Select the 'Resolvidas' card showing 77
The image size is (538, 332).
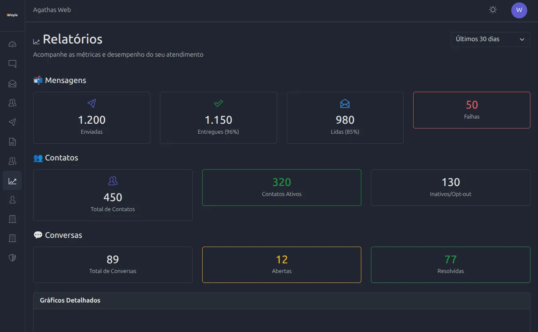pos(450,265)
